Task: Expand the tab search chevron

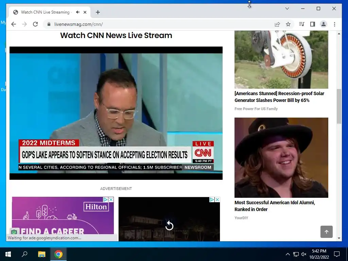Action: tap(287, 8)
